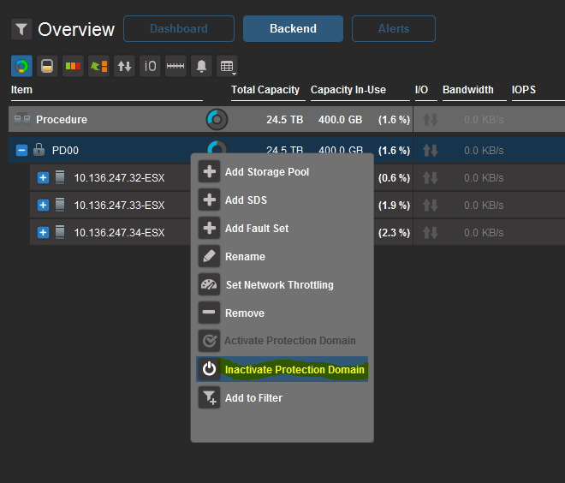Expand the 10.136.247.34-ESX node
Image resolution: width=565 pixels, height=483 pixels.
(x=44, y=232)
